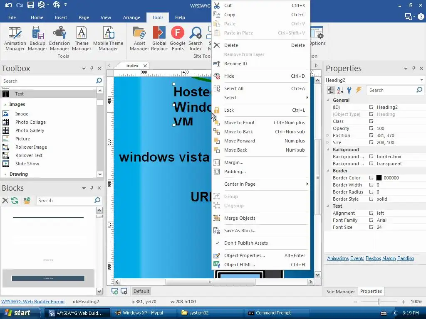Open the Search Index tool
This screenshot has width=426, height=319.
(196, 38)
